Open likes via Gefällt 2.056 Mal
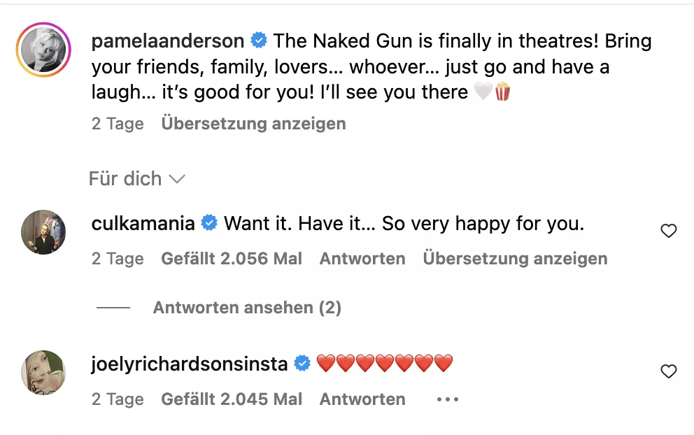The height and width of the screenshot is (435, 694). (232, 258)
